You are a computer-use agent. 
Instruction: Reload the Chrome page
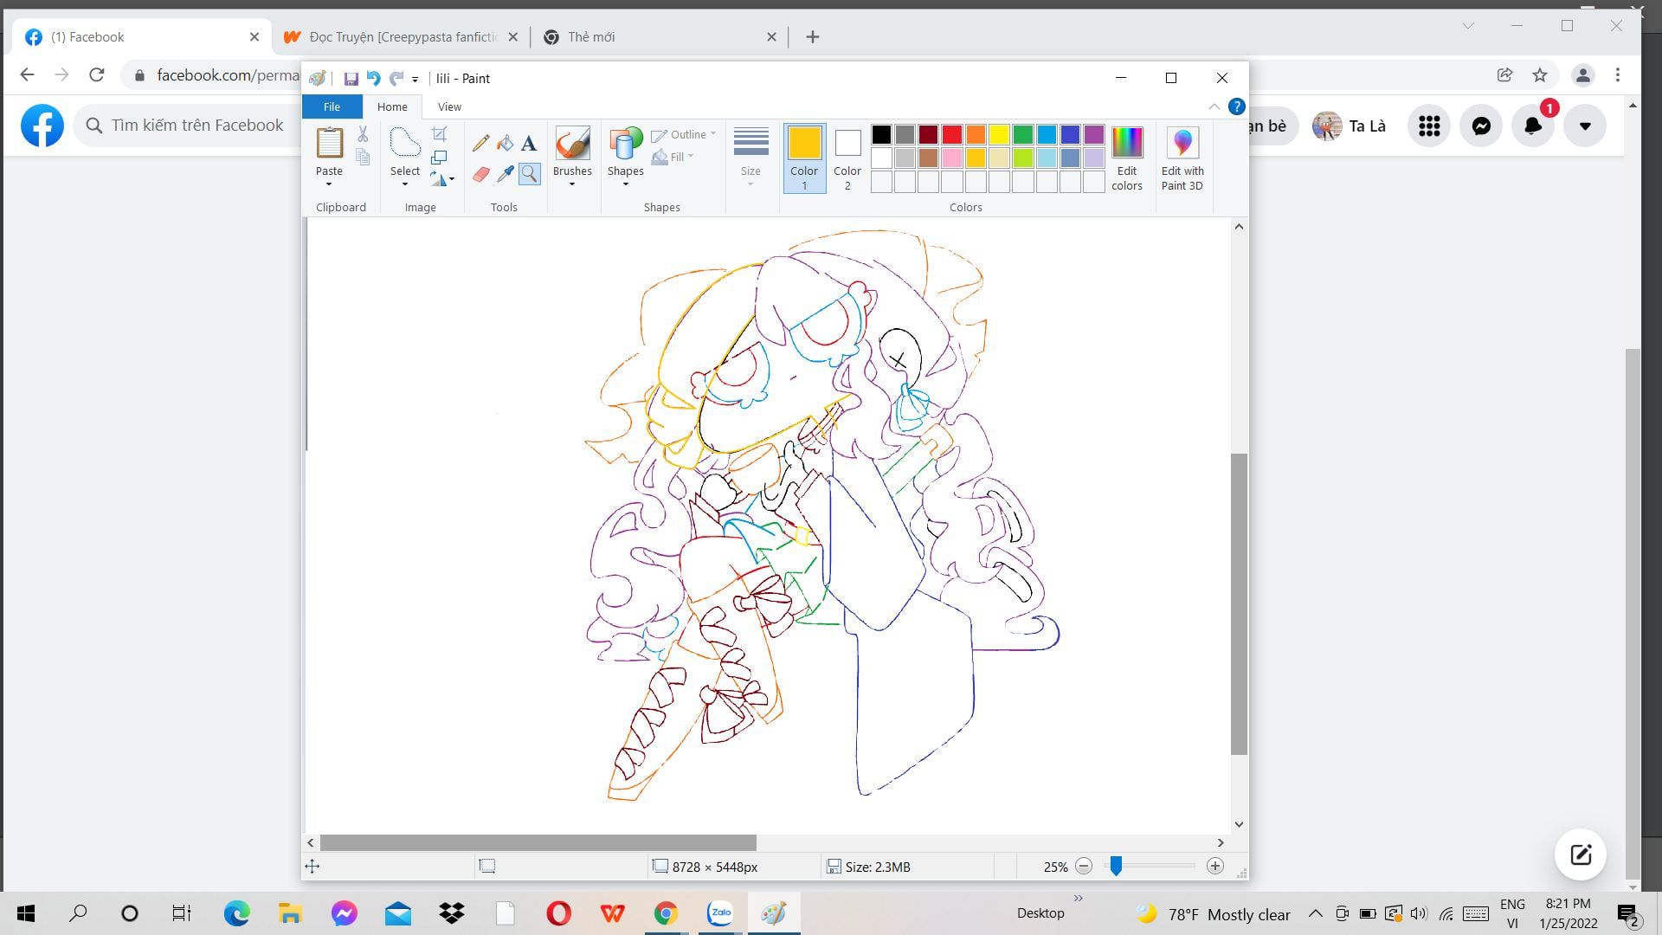coord(96,75)
